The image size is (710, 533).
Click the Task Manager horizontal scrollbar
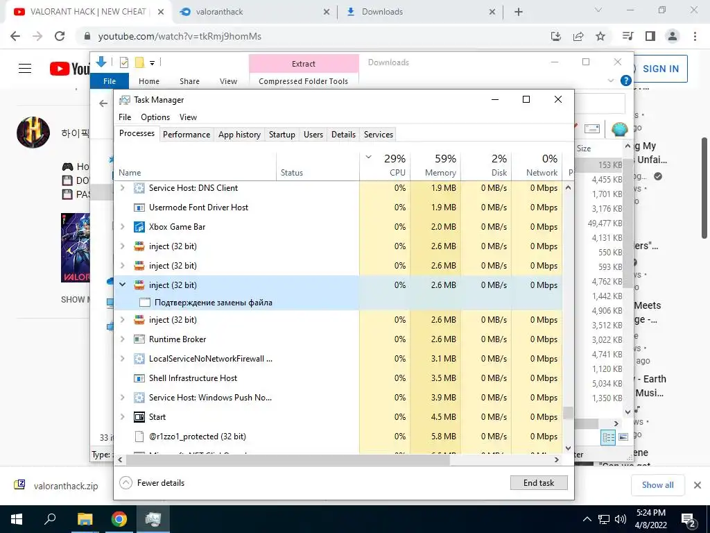288,459
